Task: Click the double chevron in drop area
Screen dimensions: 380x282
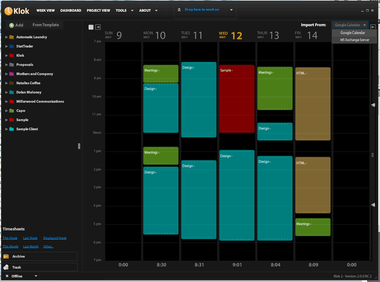Action: pos(179,9)
